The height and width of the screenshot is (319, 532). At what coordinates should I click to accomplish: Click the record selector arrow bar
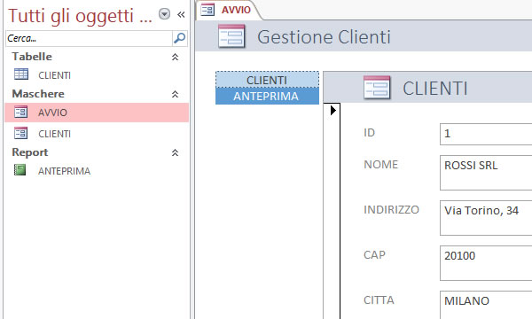[332, 211]
